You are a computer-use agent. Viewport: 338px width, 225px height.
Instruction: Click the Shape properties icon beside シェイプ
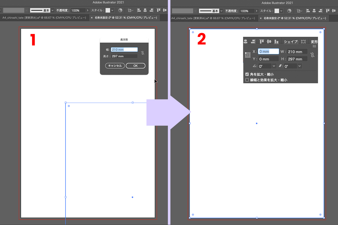[x=303, y=42]
